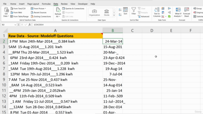Select row 5 header
Image resolution: width=203 pixels, height=114 pixels.
[x=4, y=58]
